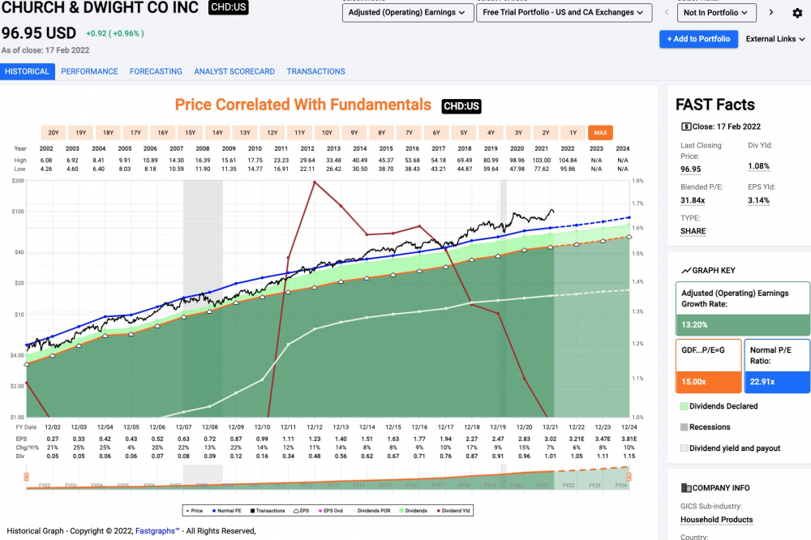The image size is (811, 540).
Task: Toggle Dividend yield and payout box
Action: pyautogui.click(x=684, y=448)
